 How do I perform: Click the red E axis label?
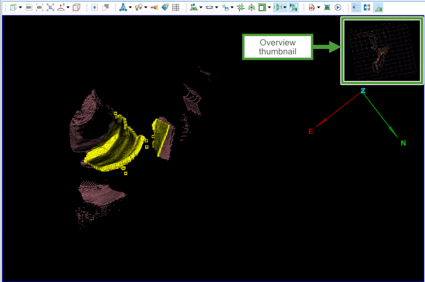click(311, 132)
